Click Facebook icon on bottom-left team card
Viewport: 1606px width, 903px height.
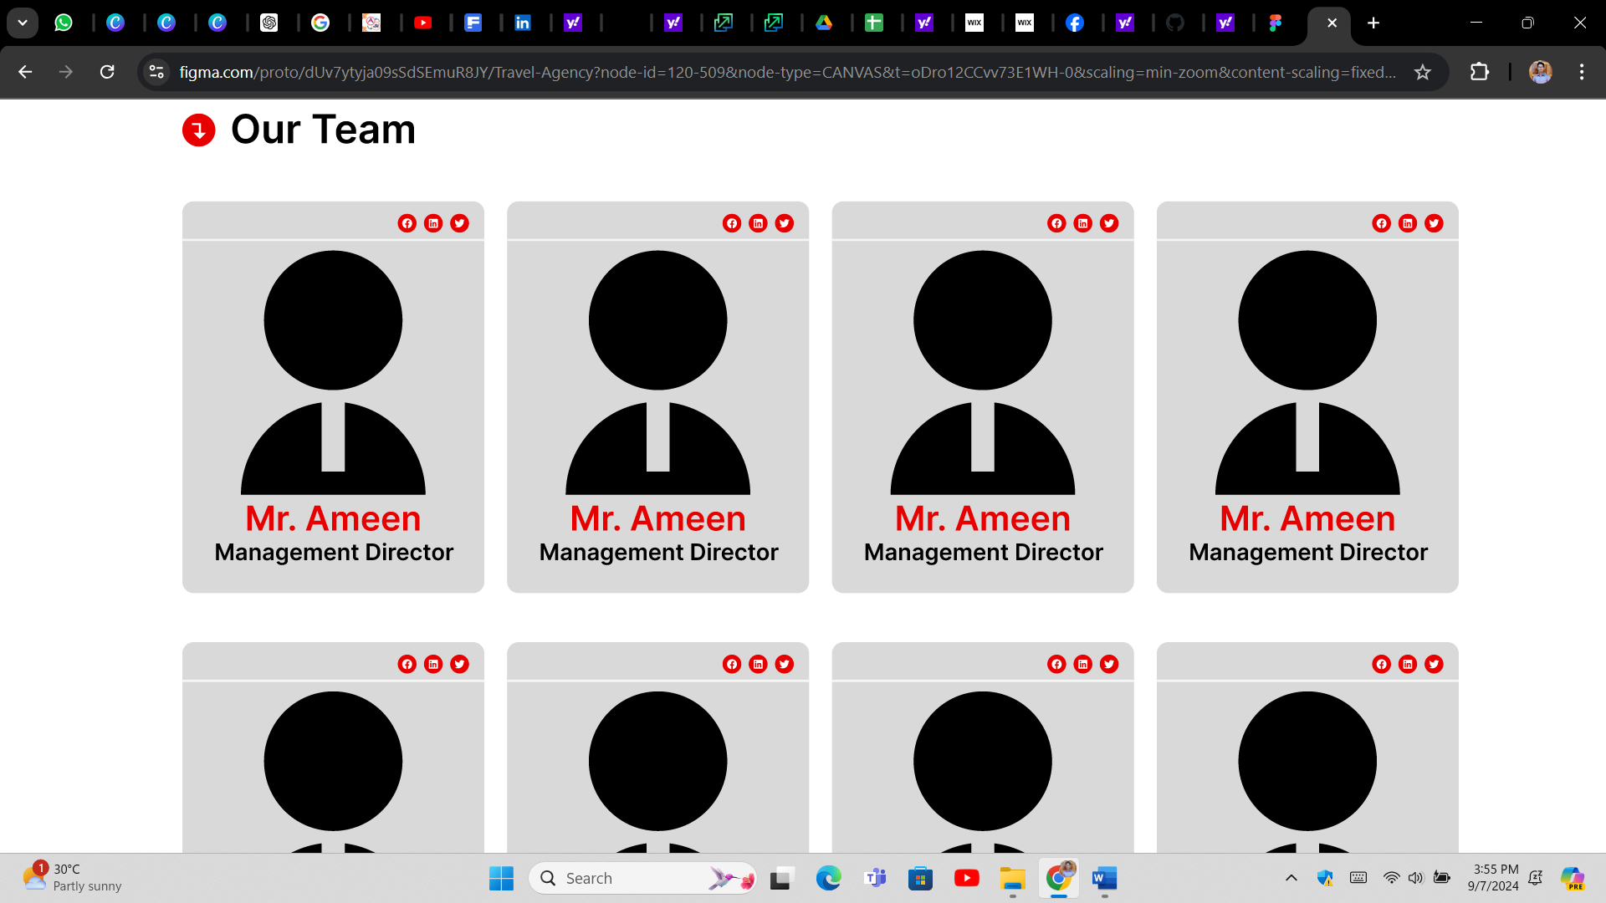click(407, 664)
